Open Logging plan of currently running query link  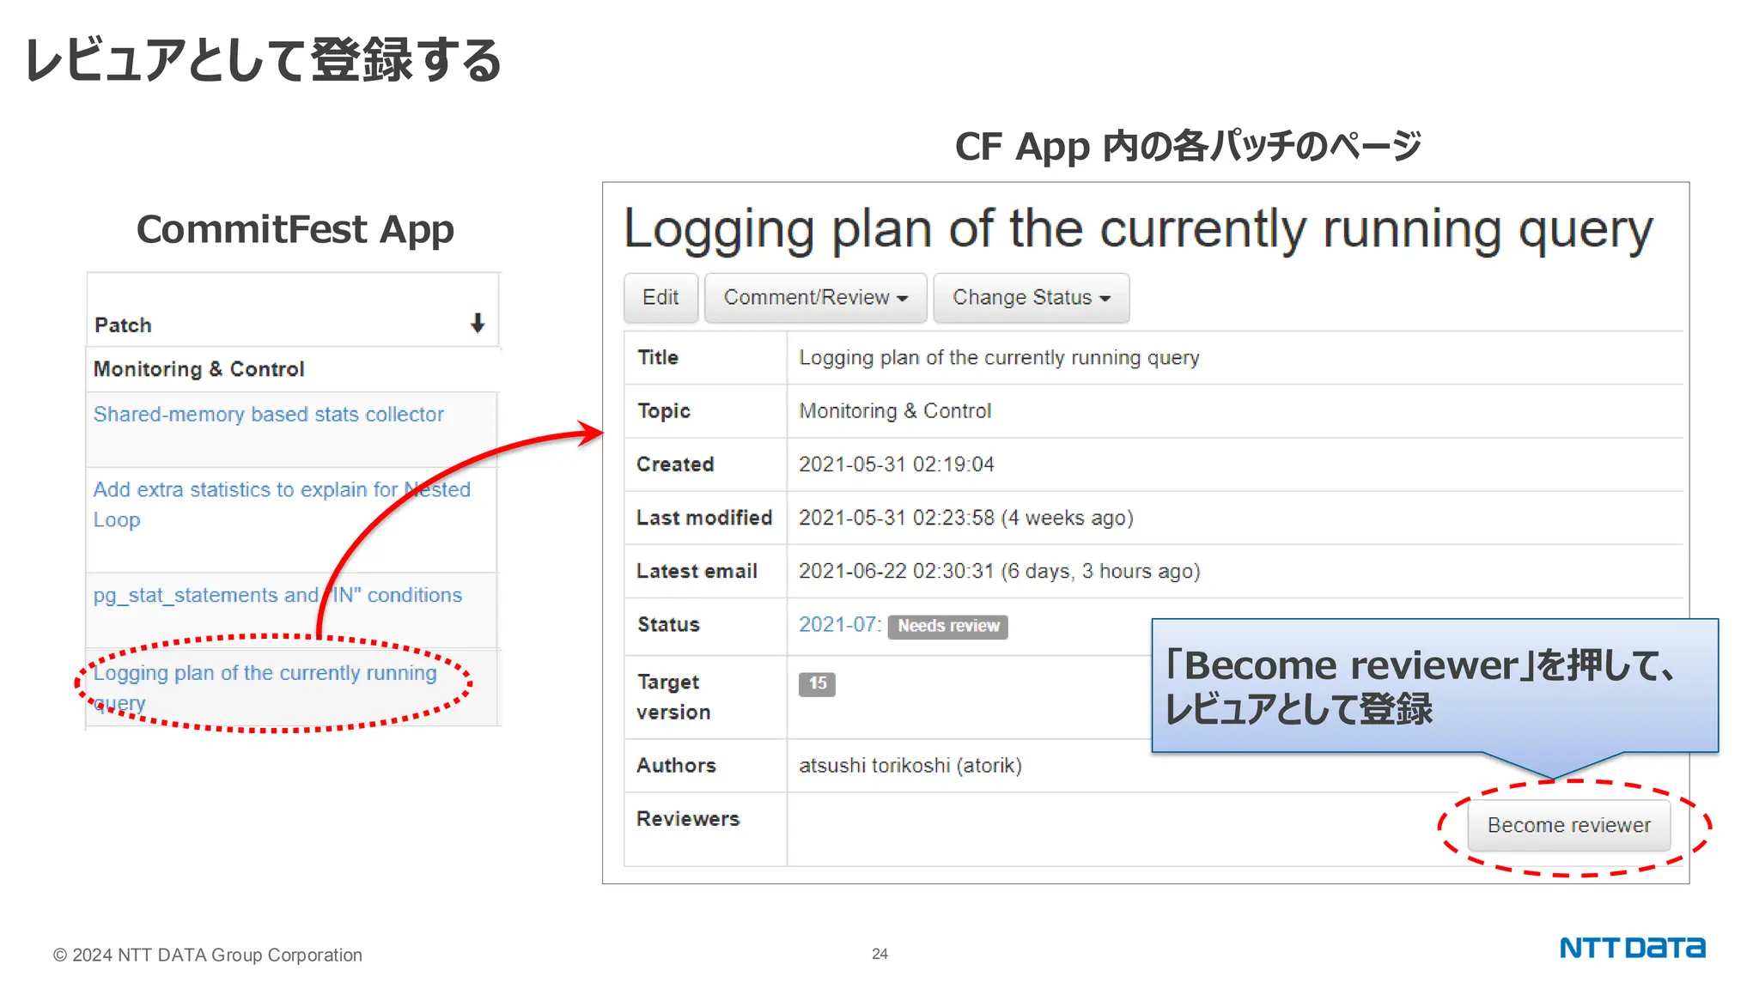point(265,673)
